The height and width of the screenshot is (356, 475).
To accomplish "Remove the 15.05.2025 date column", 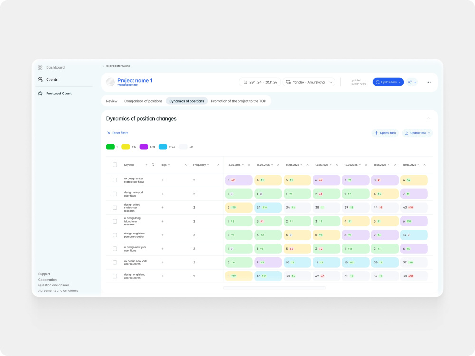I will point(278,165).
